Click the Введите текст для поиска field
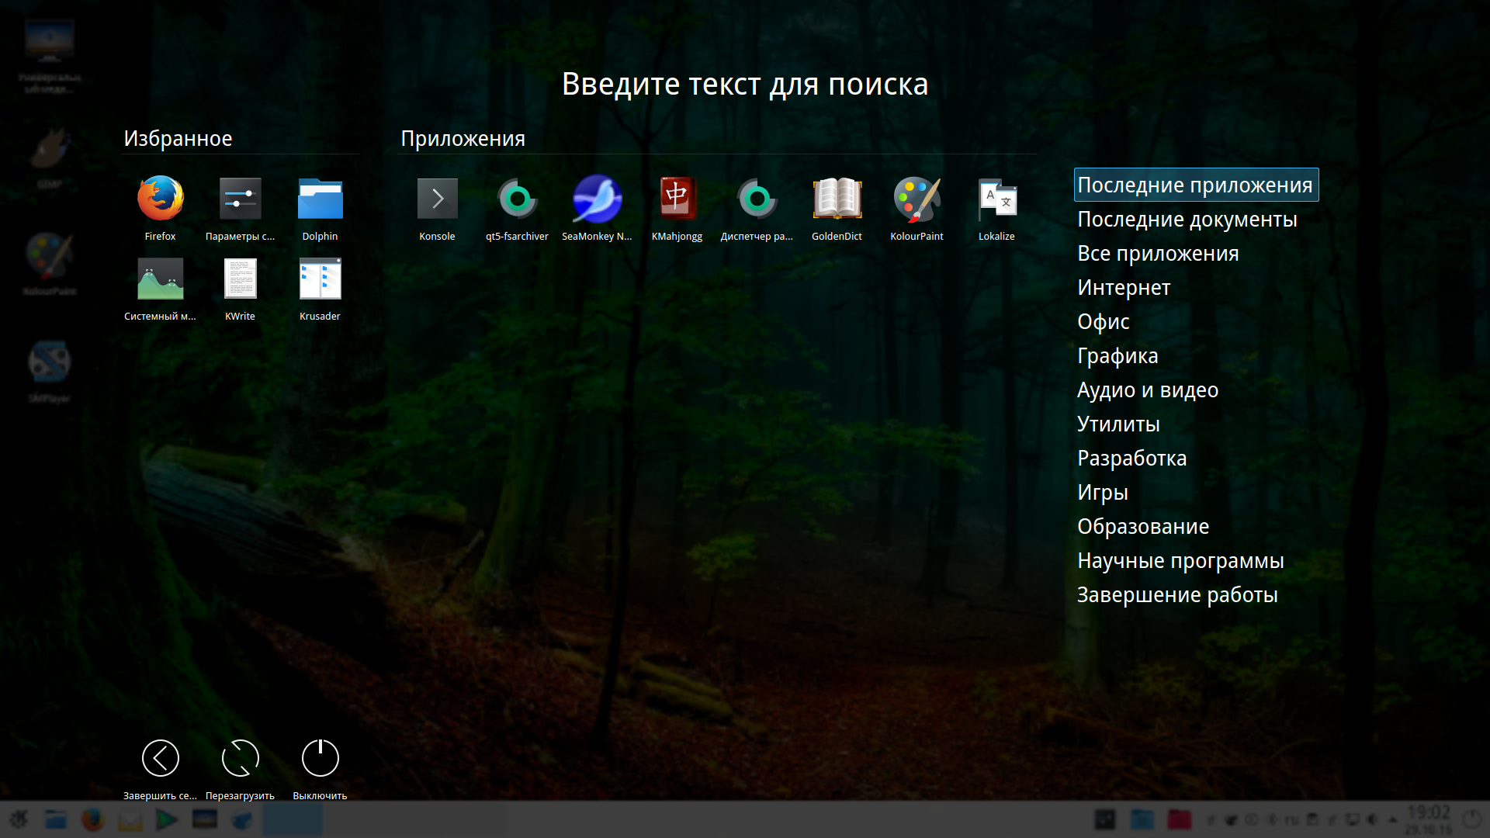The height and width of the screenshot is (838, 1490). (x=744, y=84)
